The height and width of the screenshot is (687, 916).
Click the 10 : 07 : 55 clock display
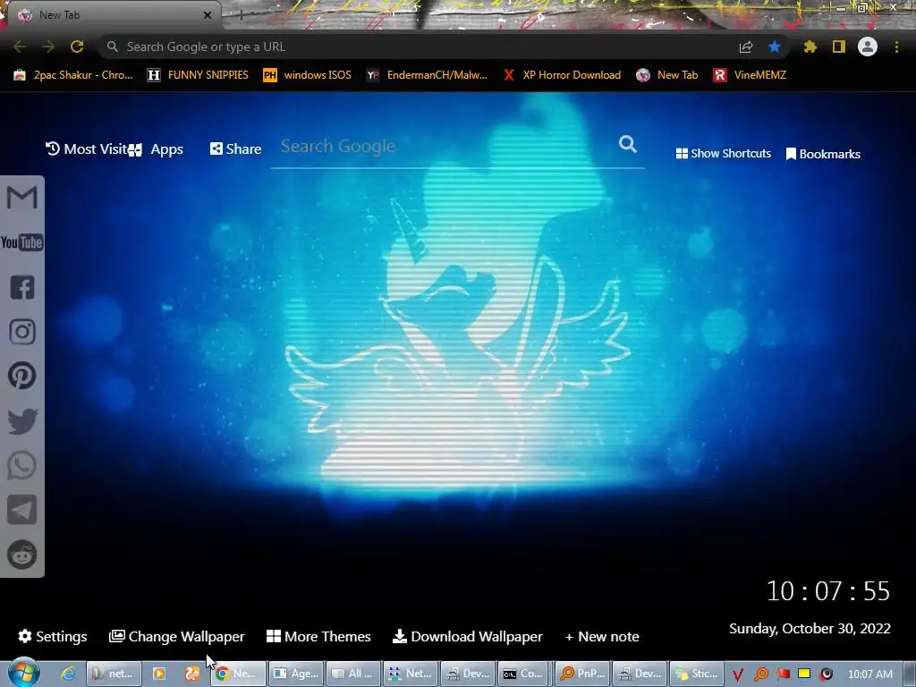coord(827,591)
